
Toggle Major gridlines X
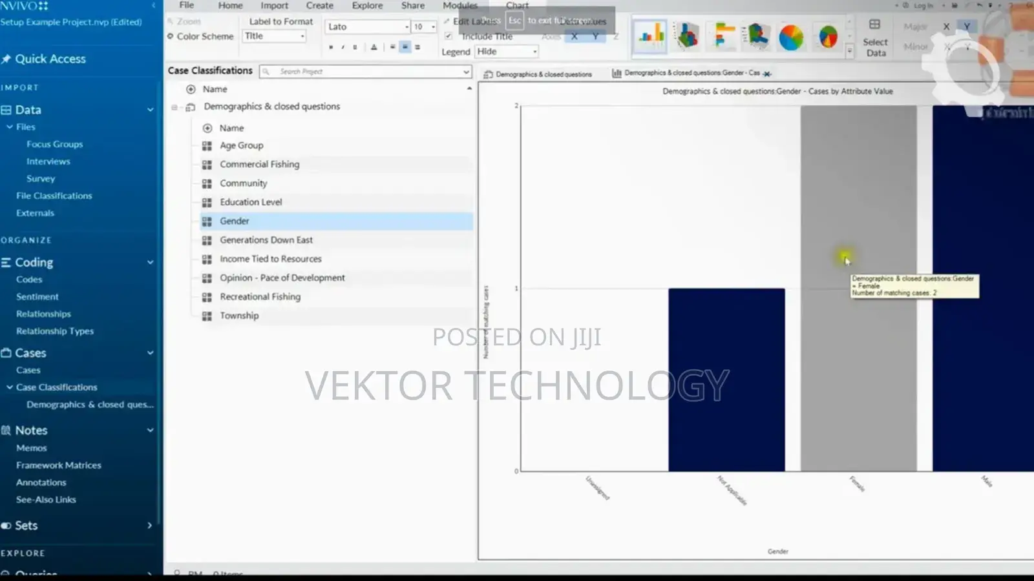click(946, 26)
